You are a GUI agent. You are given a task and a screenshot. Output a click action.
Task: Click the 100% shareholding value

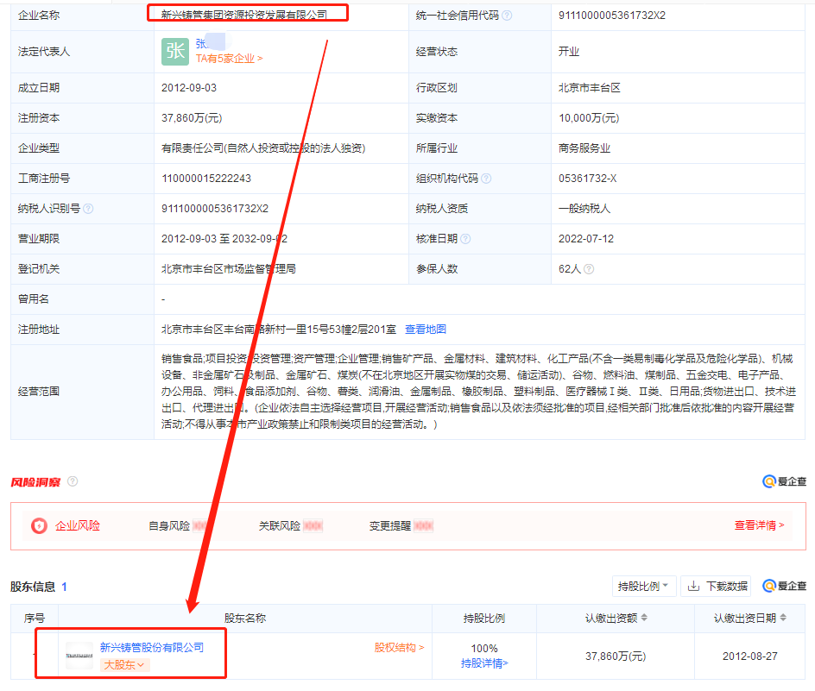coord(484,649)
